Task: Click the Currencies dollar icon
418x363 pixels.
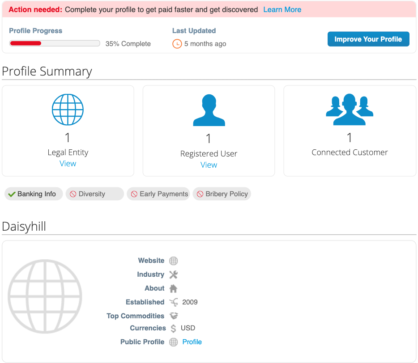Action: coord(173,328)
